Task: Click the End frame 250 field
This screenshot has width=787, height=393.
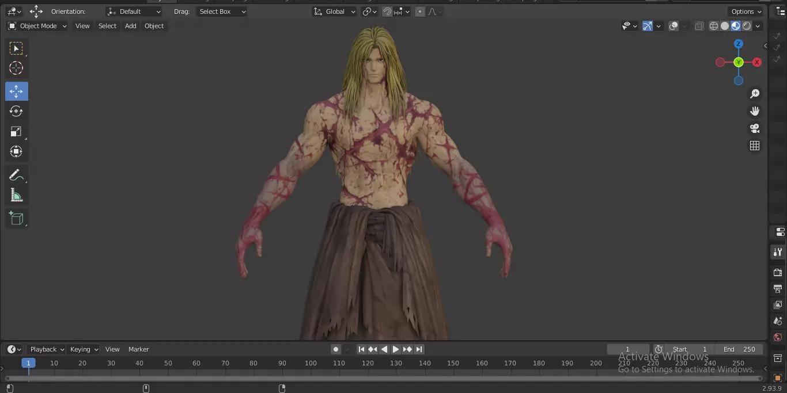Action: pos(739,349)
